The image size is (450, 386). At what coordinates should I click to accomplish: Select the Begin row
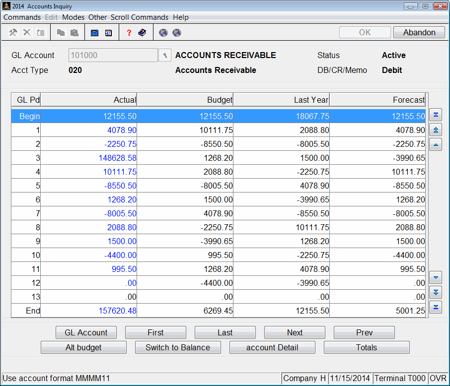click(x=218, y=116)
